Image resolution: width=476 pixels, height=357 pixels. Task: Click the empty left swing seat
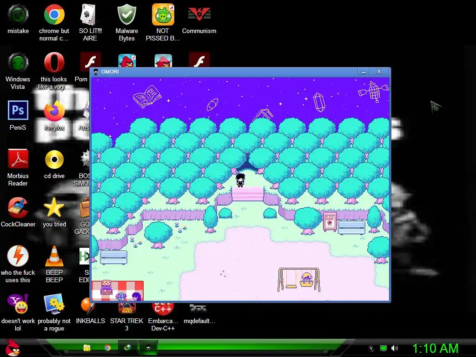point(291,286)
